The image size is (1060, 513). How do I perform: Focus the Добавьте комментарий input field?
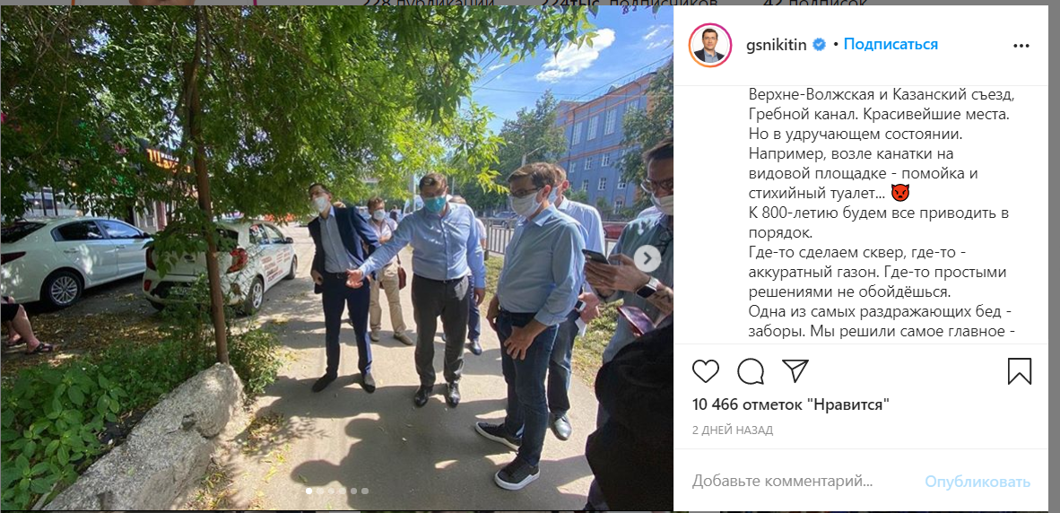coord(783,482)
